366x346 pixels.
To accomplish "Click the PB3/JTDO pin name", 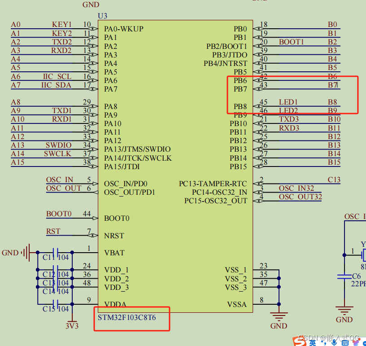I will (x=230, y=55).
